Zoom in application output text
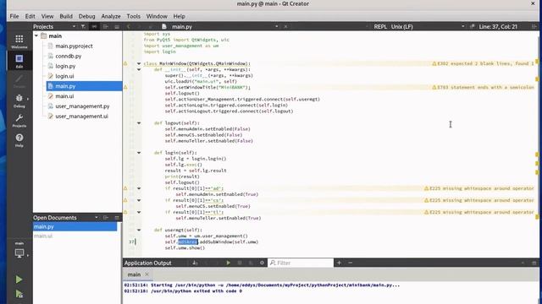Viewport: 542px width, 304px height. pyautogui.click(x=339, y=263)
